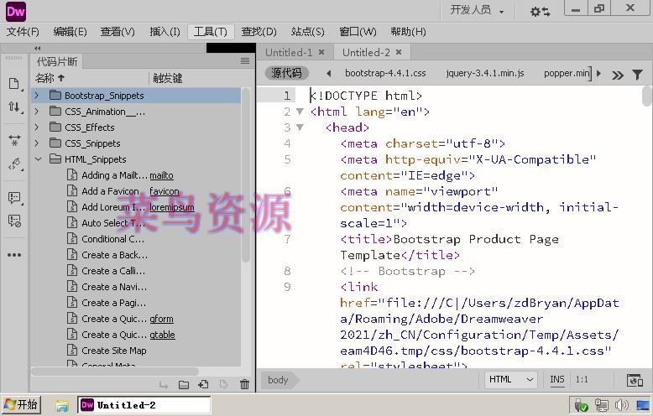Open the filter related files funnel
Viewport: 653px width, 416px height.
point(637,75)
